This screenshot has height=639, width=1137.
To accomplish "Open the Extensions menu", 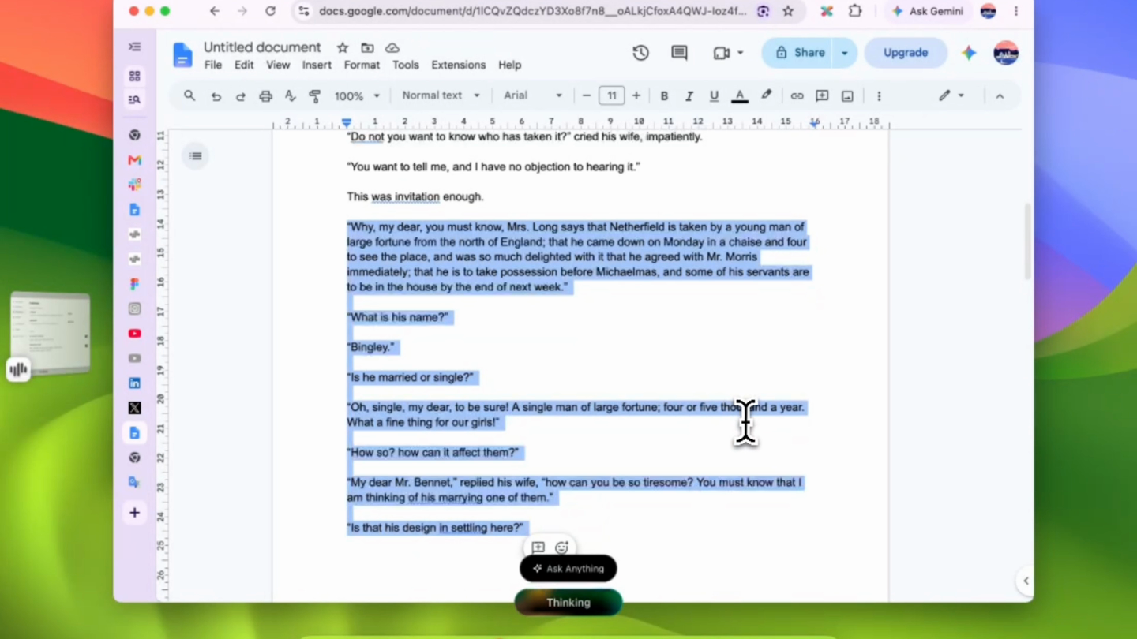I will coord(459,65).
